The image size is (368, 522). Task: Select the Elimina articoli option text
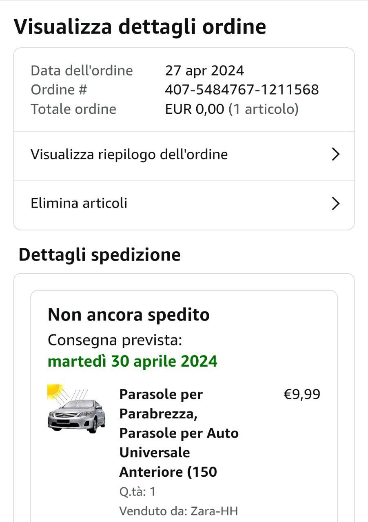tap(79, 203)
